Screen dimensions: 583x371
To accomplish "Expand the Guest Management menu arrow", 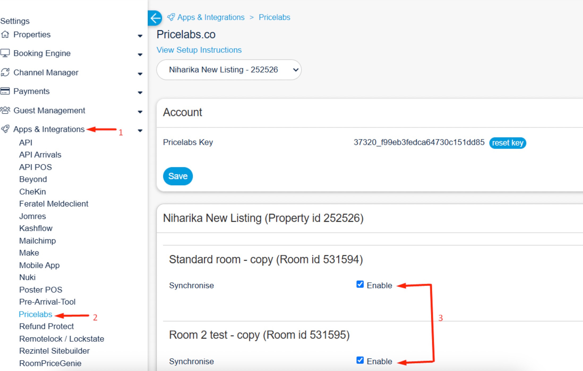I will coord(140,112).
